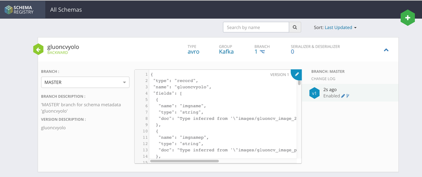This screenshot has height=177, width=422.
Task: Click the vertical scrollbar of schema code
Action: tap(299, 82)
